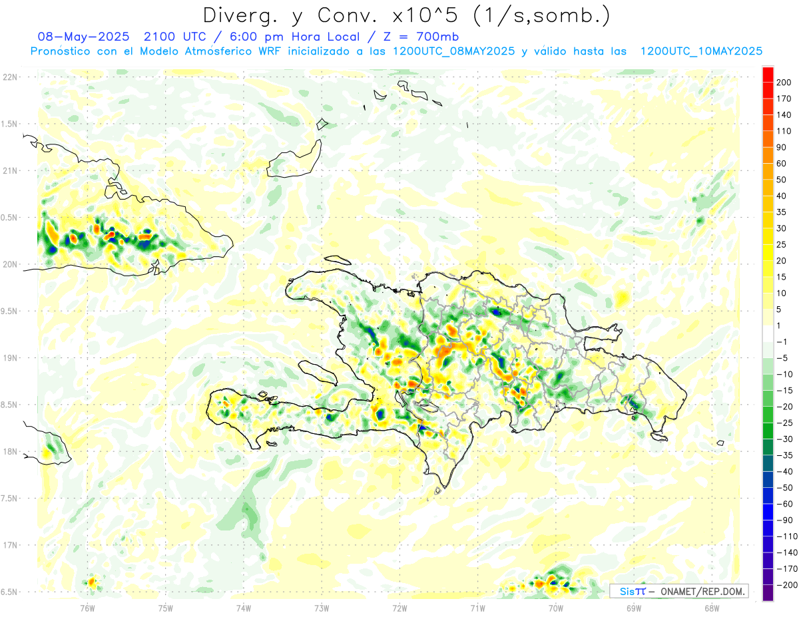
Task: Click the "17N" latitude label
Action: [10, 545]
